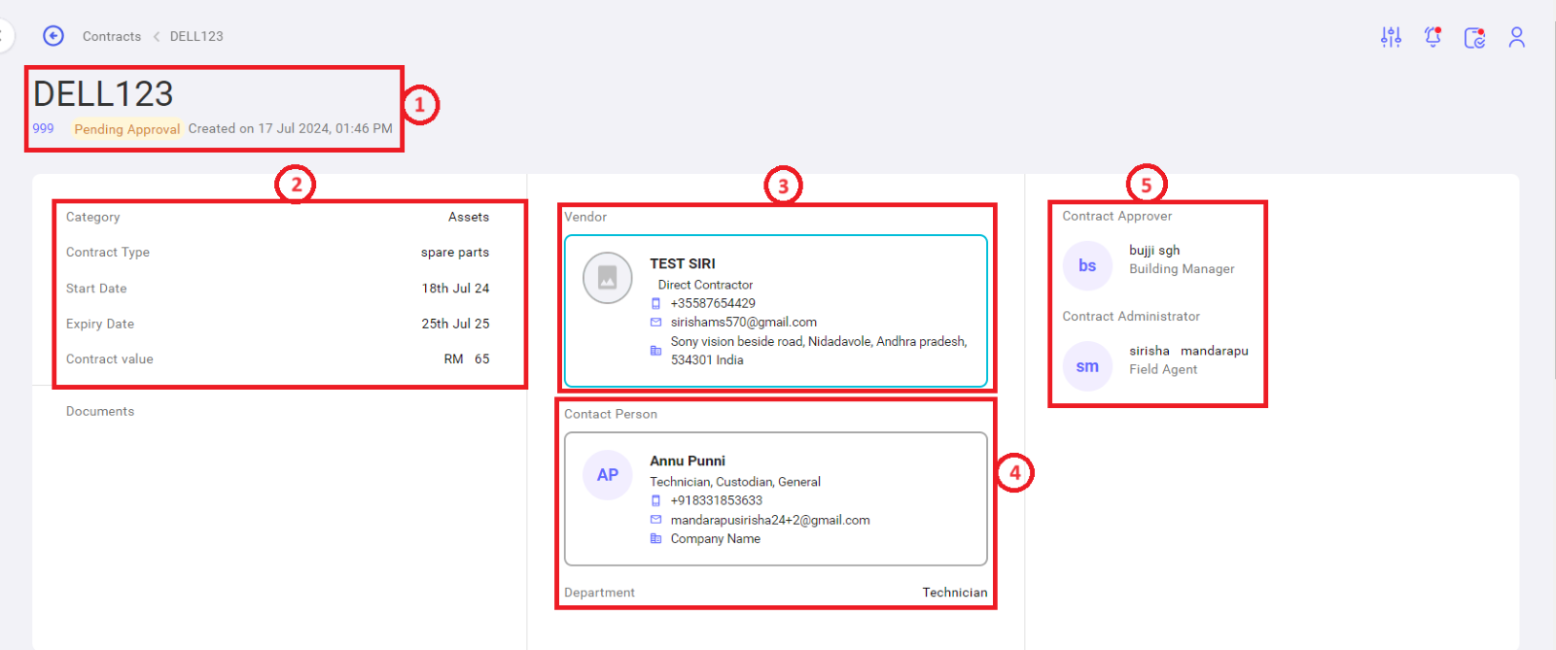
Task: Click the created date 17 Jul 2024 text
Action: [291, 128]
